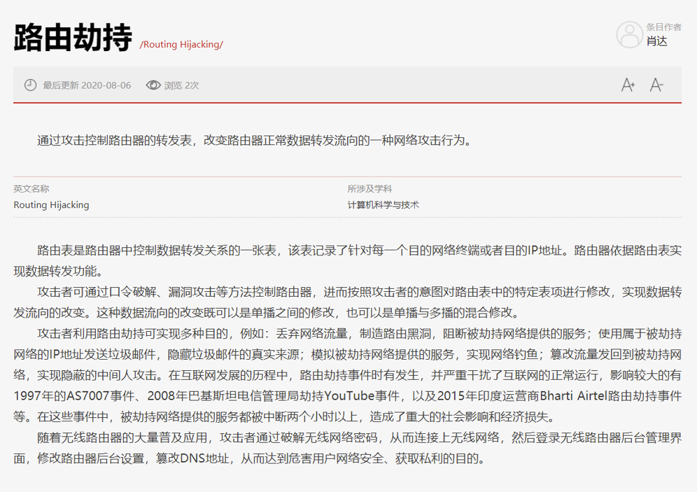
Task: Click the title 路由劫持
Action: (x=73, y=37)
